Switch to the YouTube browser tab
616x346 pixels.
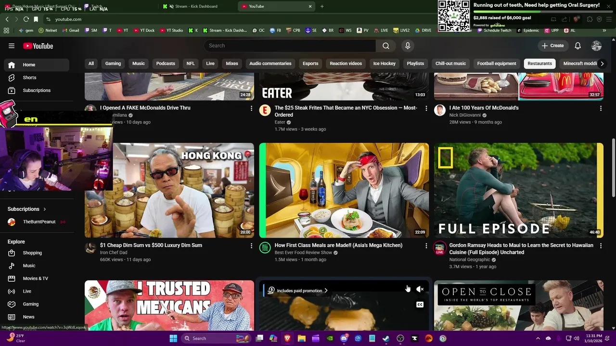pos(276,6)
